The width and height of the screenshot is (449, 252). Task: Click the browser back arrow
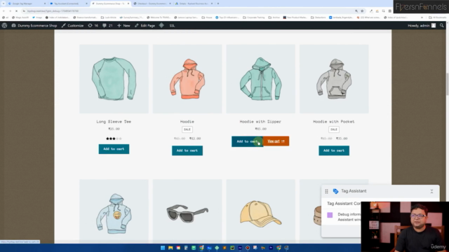point(4,11)
